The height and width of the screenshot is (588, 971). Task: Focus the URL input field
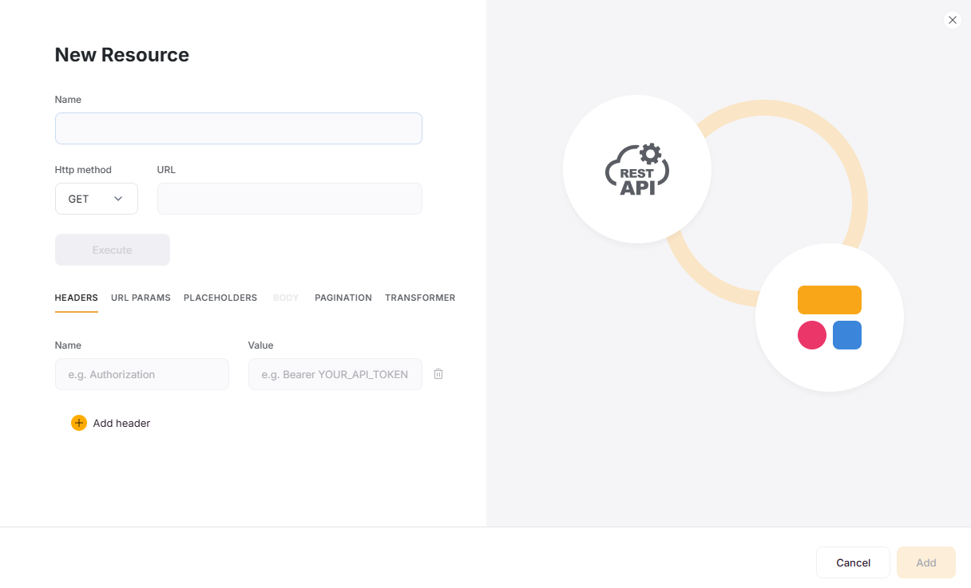coord(290,199)
